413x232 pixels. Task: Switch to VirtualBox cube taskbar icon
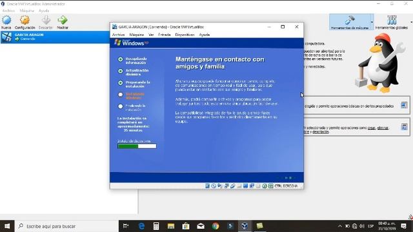coord(245,226)
